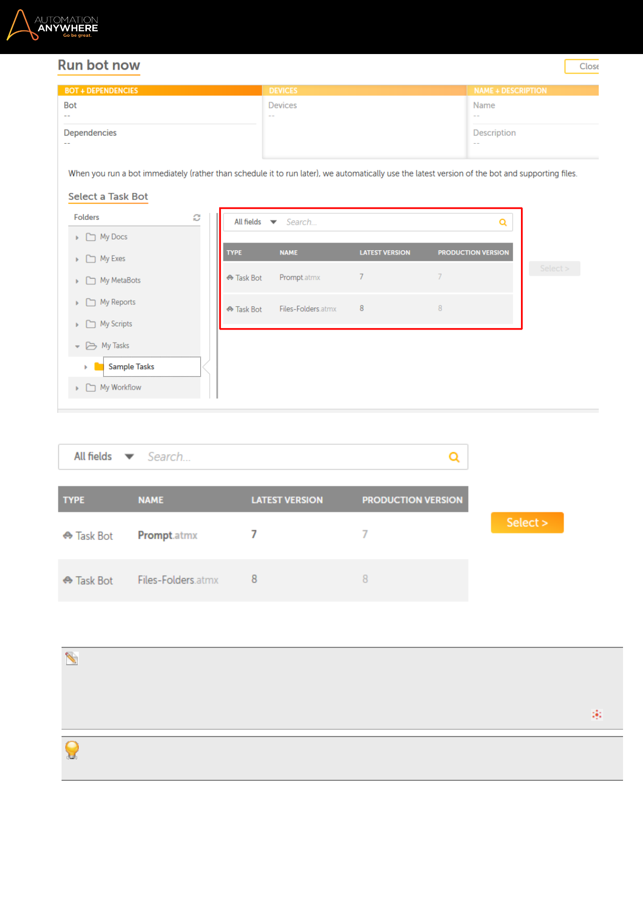
Task: Select My Workflow folder label
Action: (x=120, y=387)
